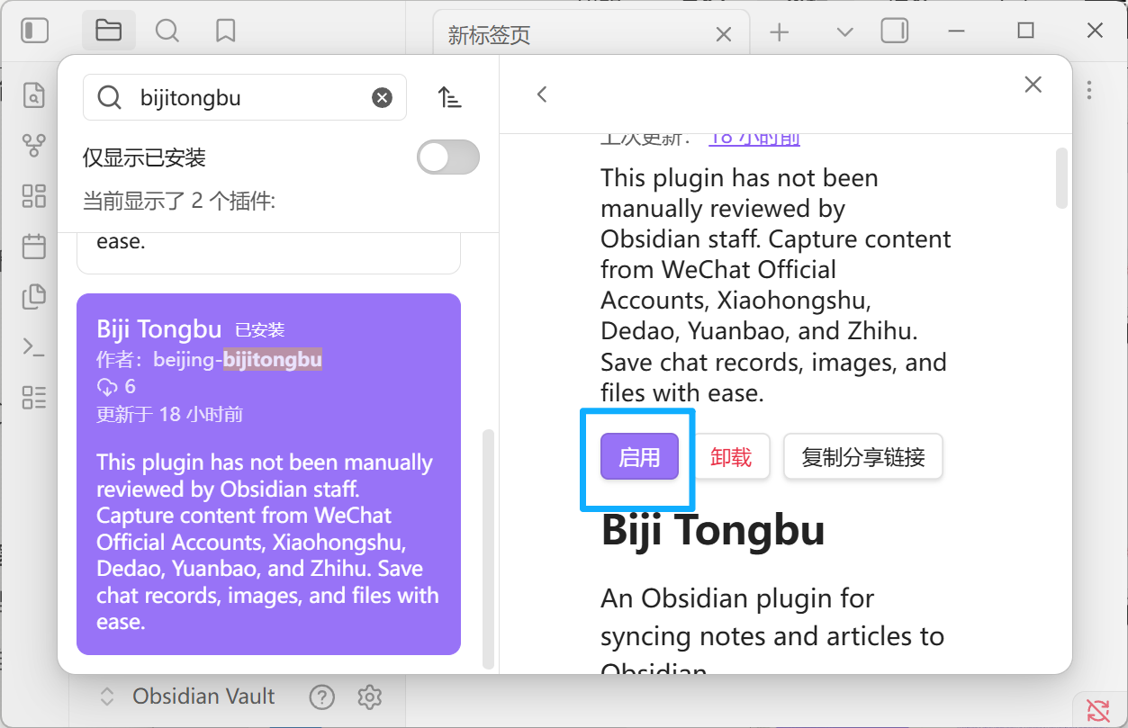The width and height of the screenshot is (1128, 728).
Task: Click the 已安装 label
Action: 259,330
